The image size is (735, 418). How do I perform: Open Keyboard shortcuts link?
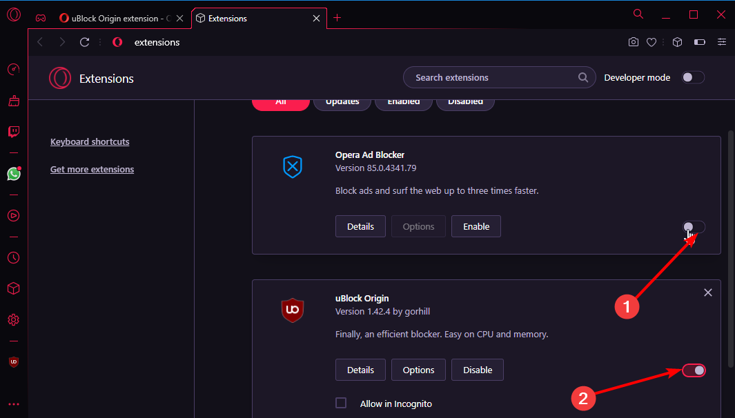[90, 141]
